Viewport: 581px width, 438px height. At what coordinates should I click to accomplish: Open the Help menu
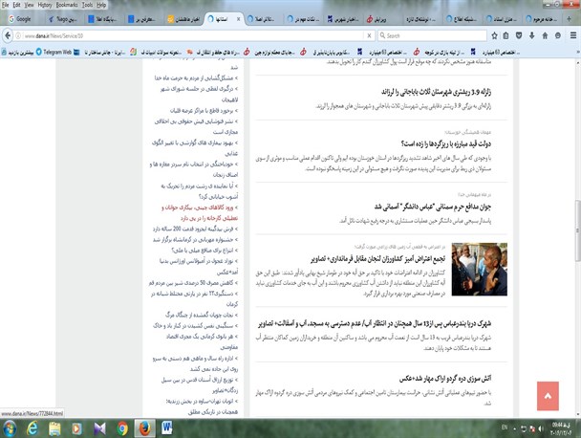(101, 5)
